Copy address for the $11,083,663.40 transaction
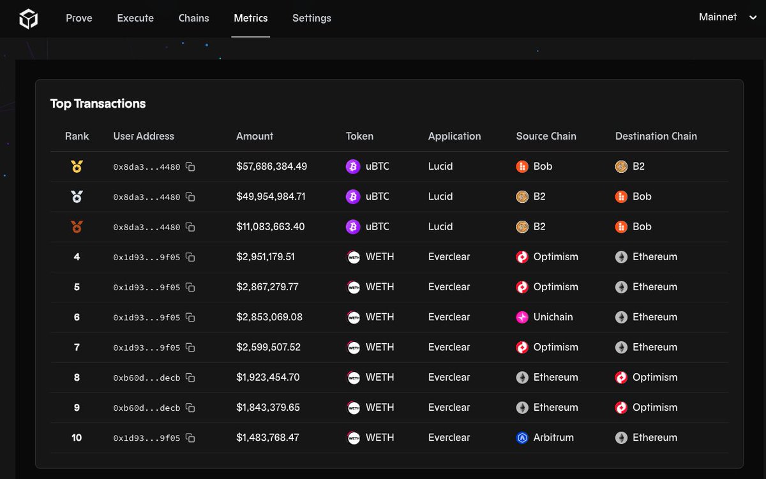 [190, 227]
